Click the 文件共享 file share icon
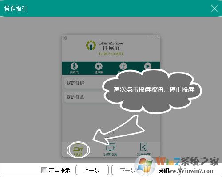 pyautogui.click(x=143, y=149)
